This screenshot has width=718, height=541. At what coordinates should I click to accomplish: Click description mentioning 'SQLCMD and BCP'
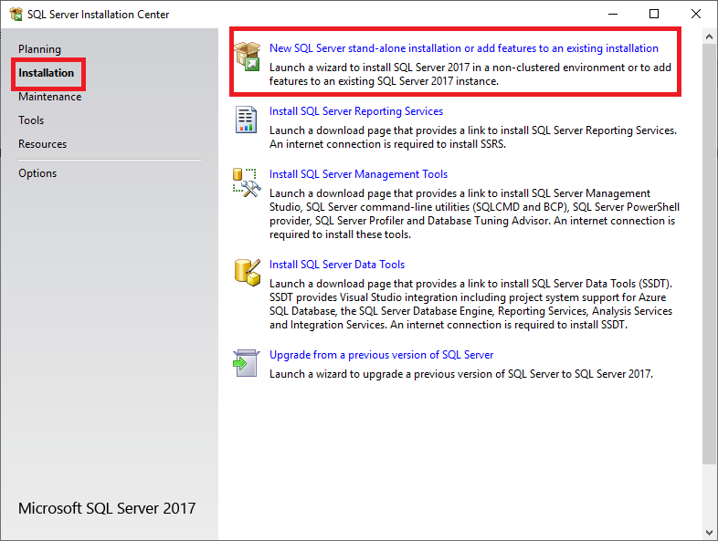tap(474, 213)
